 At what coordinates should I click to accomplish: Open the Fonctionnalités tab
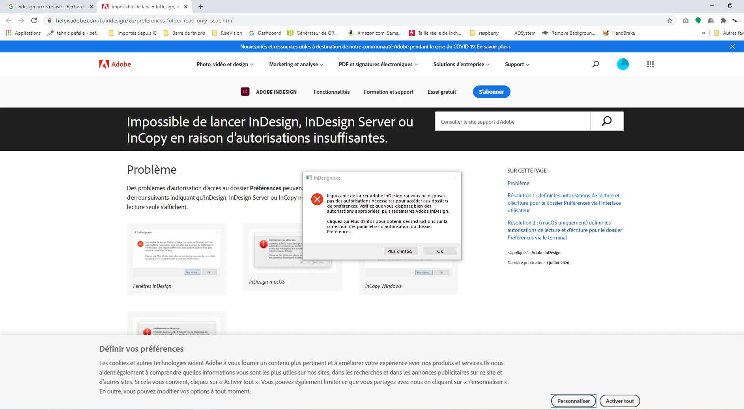click(x=332, y=92)
